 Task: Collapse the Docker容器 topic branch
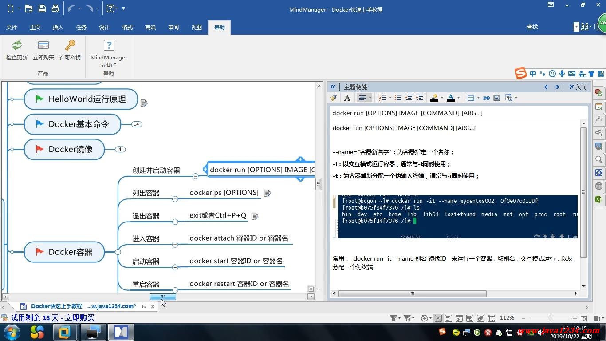click(118, 252)
